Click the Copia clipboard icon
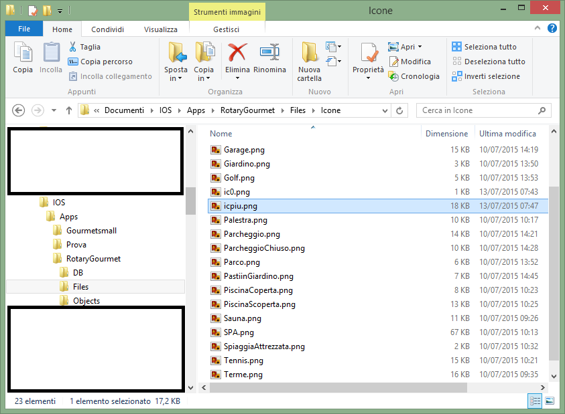The height and width of the screenshot is (414, 565). click(x=23, y=52)
